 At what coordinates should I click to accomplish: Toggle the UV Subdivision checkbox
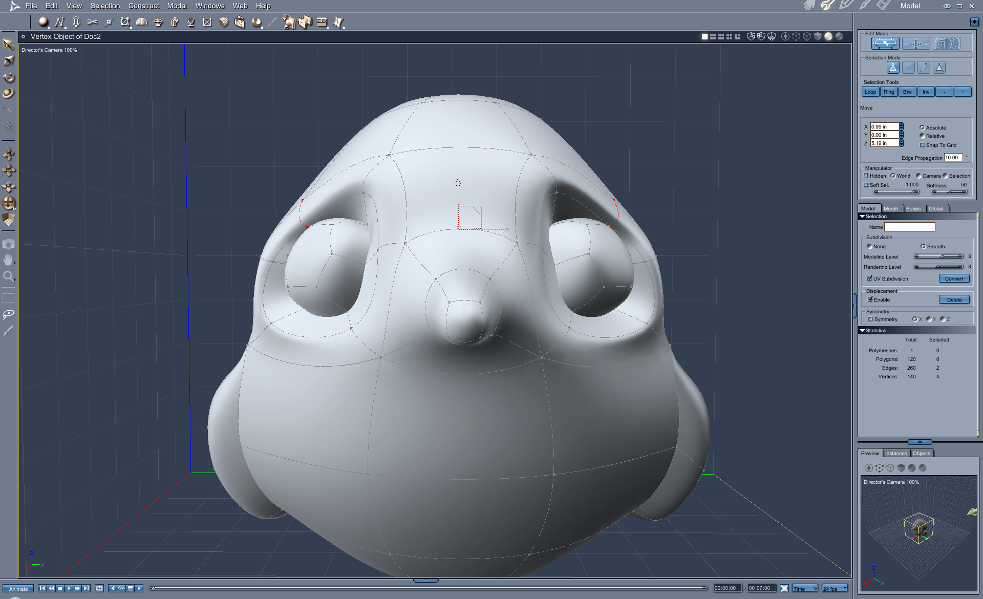pos(870,279)
